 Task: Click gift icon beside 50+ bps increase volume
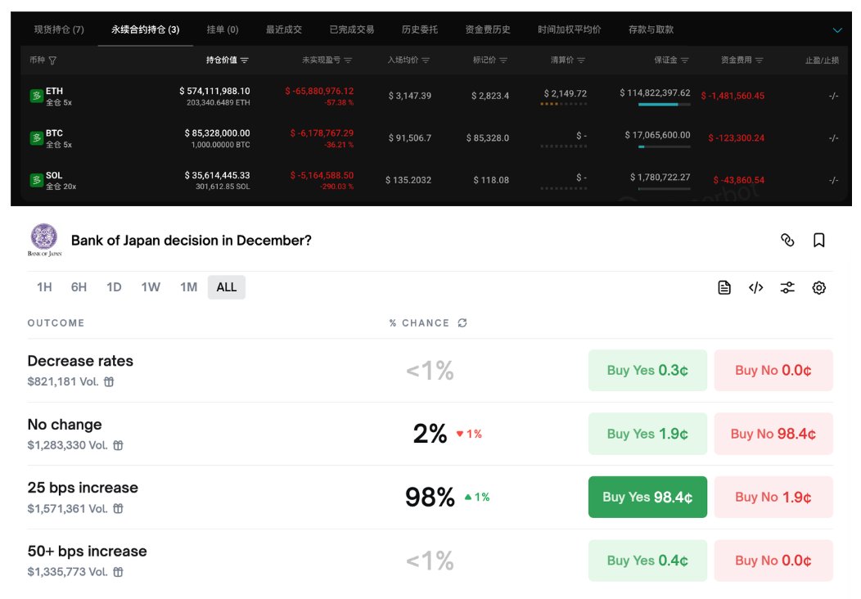pyautogui.click(x=118, y=572)
